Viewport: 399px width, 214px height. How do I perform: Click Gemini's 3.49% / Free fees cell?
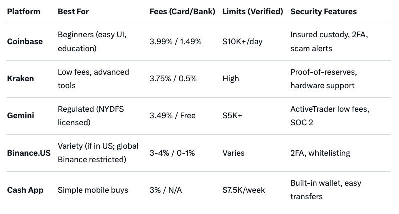tap(172, 116)
